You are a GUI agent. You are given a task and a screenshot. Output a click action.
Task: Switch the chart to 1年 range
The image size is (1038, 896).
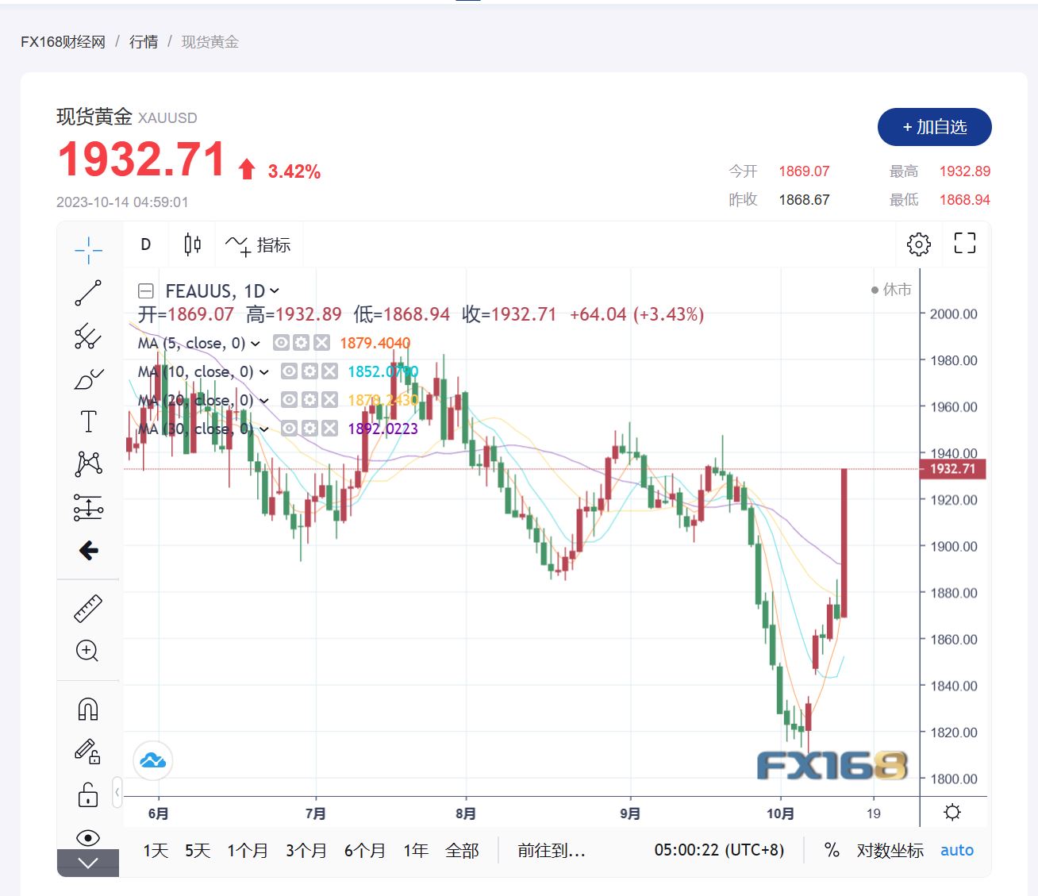pyautogui.click(x=415, y=849)
